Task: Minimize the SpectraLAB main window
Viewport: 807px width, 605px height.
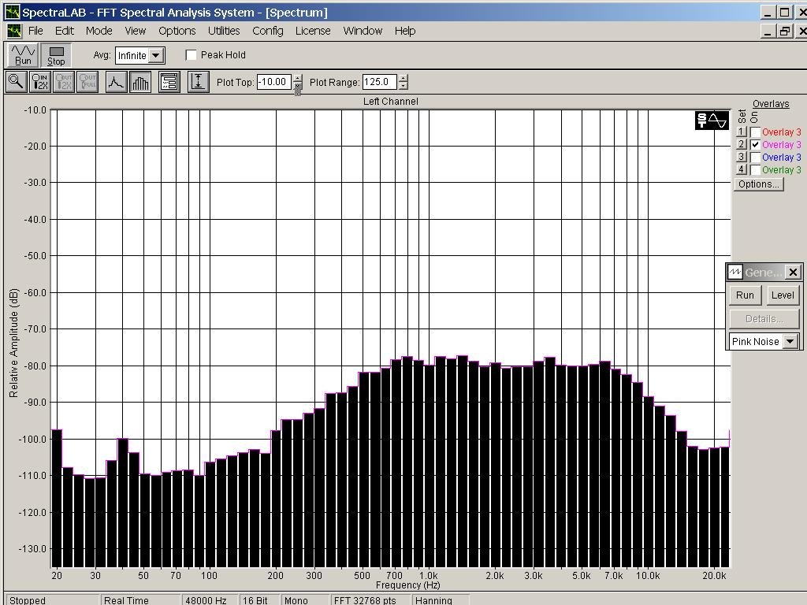Action: tap(768, 13)
